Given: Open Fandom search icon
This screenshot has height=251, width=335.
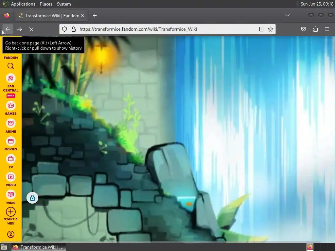Looking at the screenshot, I should pos(11,66).
